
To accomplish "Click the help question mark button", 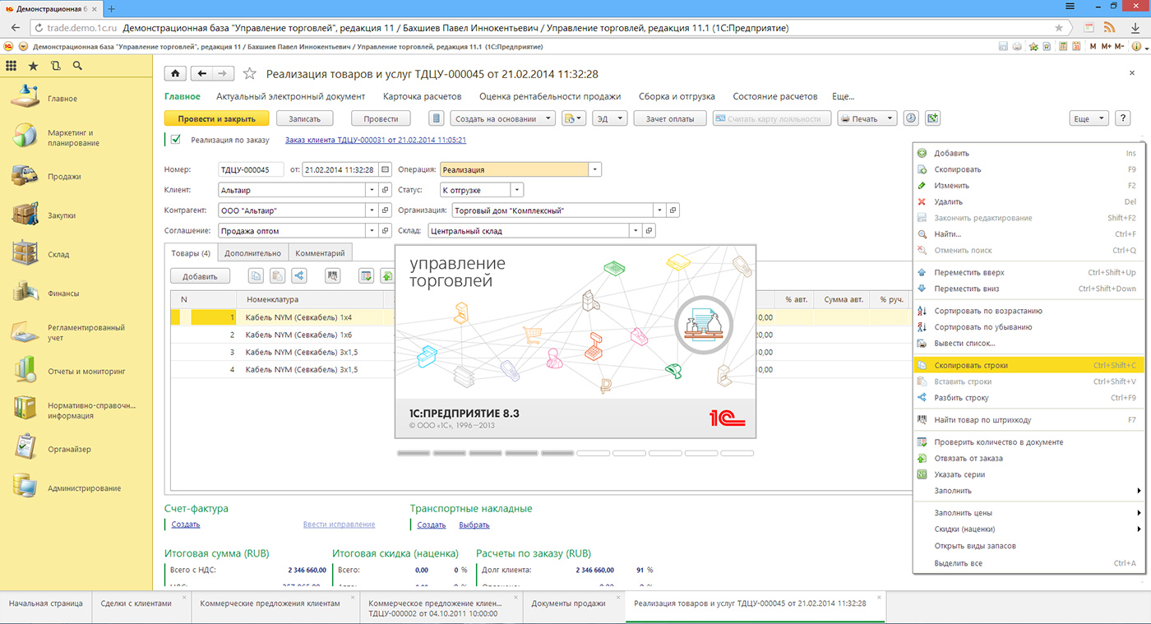I will point(1123,118).
